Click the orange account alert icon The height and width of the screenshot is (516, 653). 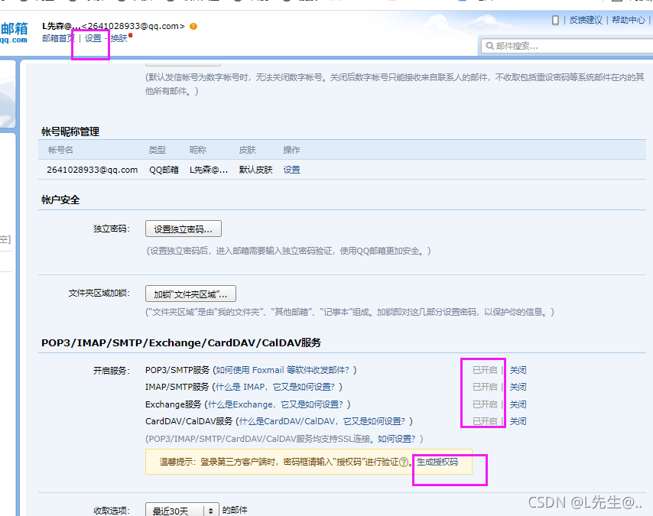click(193, 26)
